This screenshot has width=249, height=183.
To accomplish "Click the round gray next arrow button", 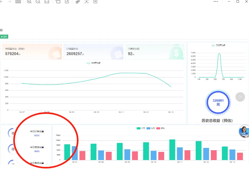I will coord(240,97).
